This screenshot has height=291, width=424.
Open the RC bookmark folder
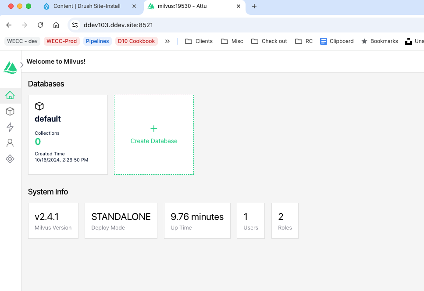click(304, 41)
